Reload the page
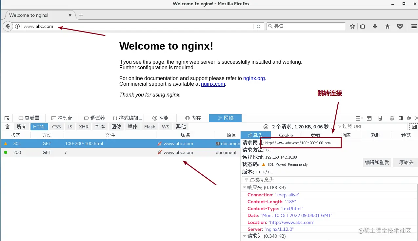418x241 pixels. [258, 26]
